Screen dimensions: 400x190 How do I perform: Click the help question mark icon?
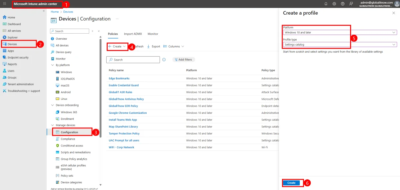click(x=343, y=4)
